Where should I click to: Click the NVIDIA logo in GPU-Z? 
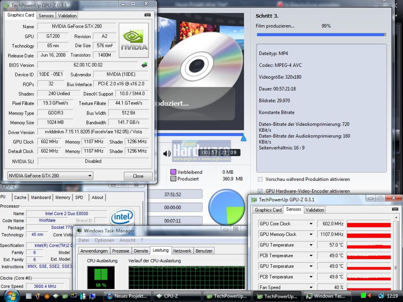(x=134, y=40)
